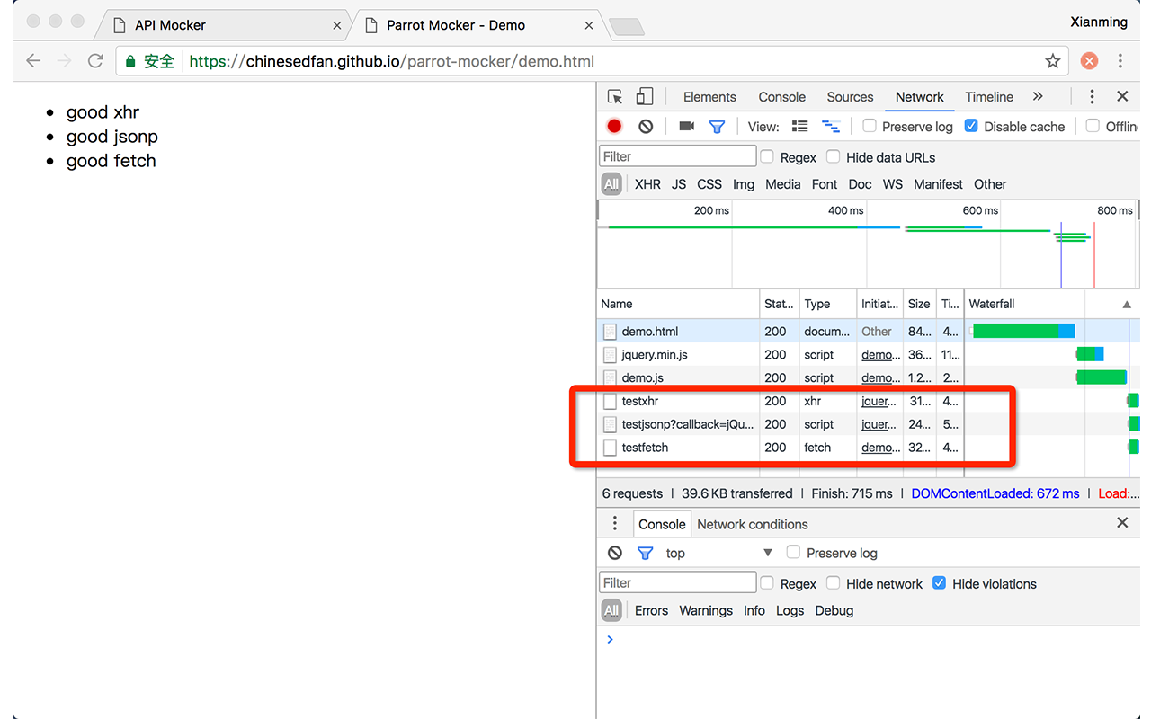Image resolution: width=1151 pixels, height=719 pixels.
Task: Uncheck Hide violations
Action: tap(940, 582)
